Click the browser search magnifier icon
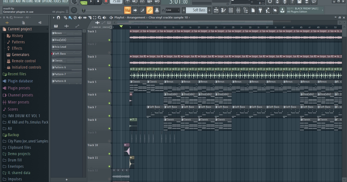The image size is (347, 182). pos(11,17)
